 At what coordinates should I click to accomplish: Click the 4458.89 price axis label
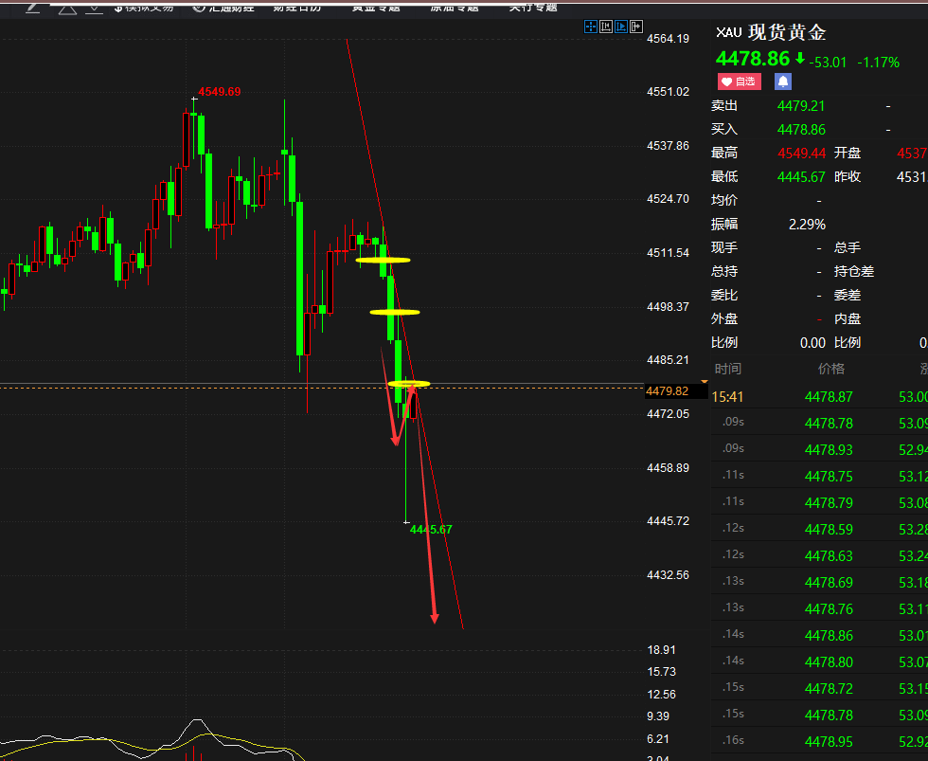(x=668, y=468)
